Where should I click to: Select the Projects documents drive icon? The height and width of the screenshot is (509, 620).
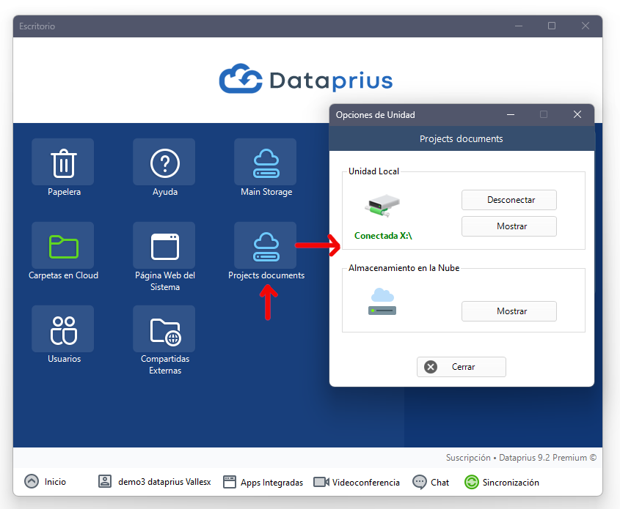point(266,246)
